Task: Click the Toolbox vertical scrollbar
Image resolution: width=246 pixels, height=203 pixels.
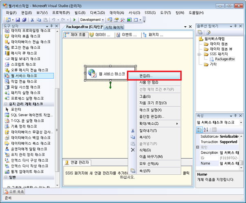Action: click(x=57, y=130)
